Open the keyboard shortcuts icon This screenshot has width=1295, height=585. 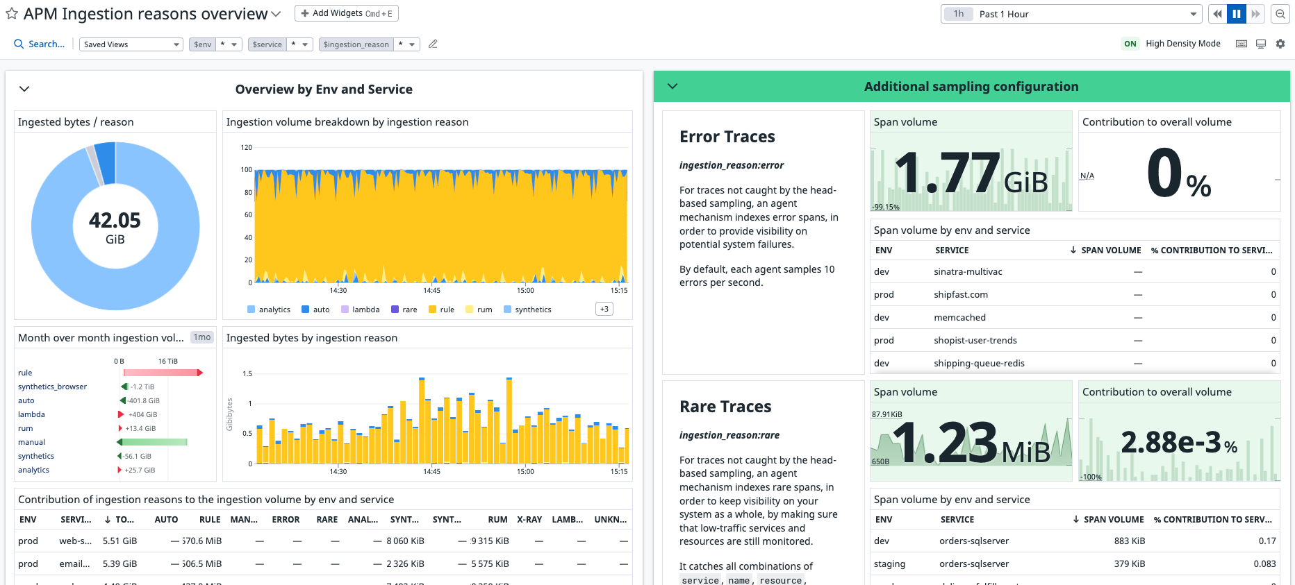click(x=1242, y=44)
